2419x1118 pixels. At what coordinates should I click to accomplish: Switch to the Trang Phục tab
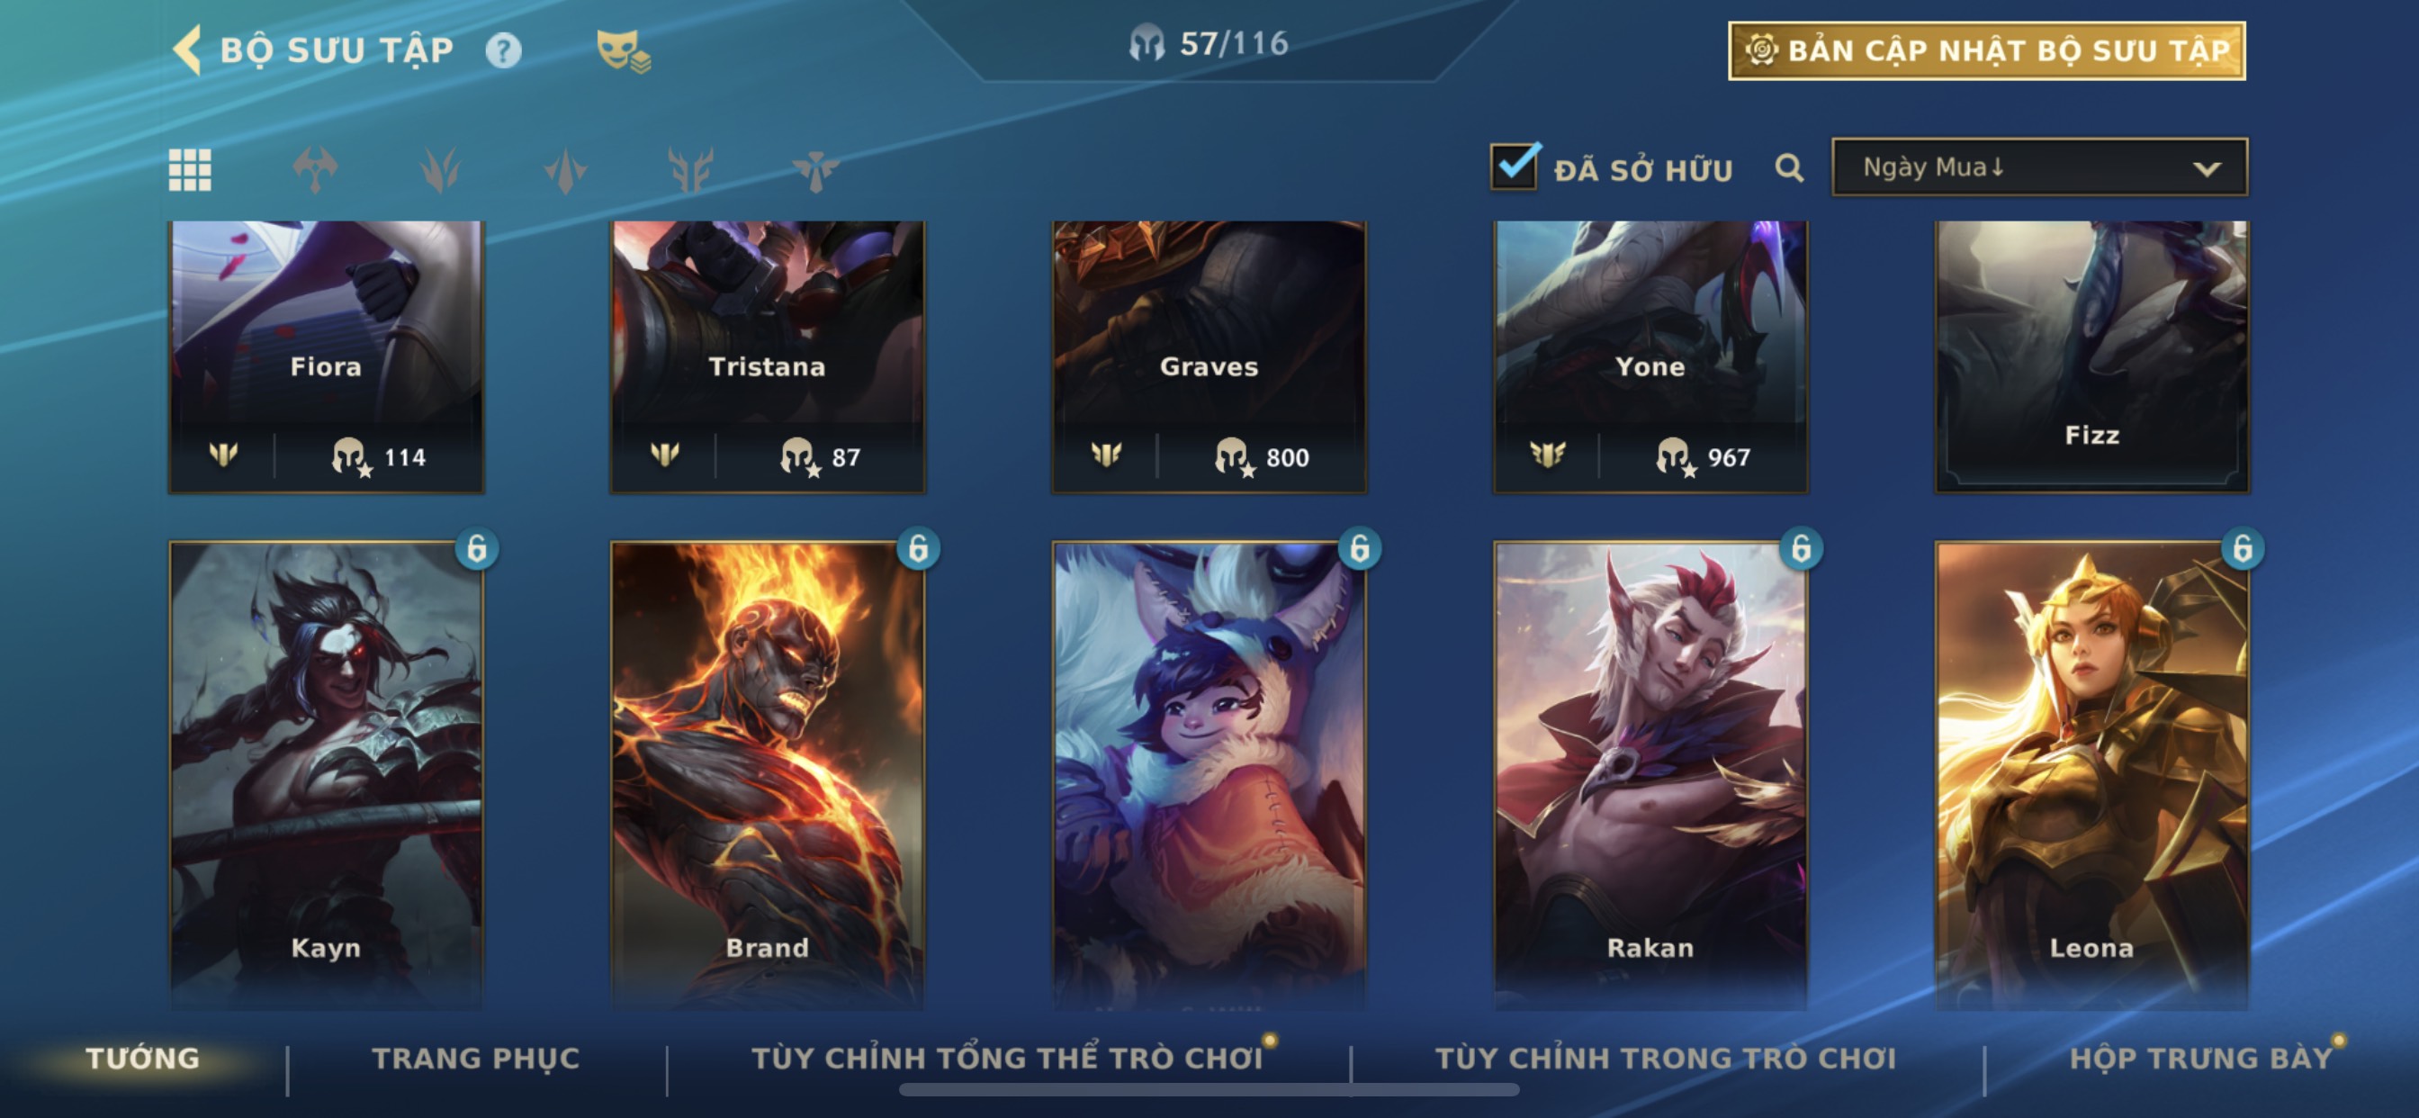476,1058
